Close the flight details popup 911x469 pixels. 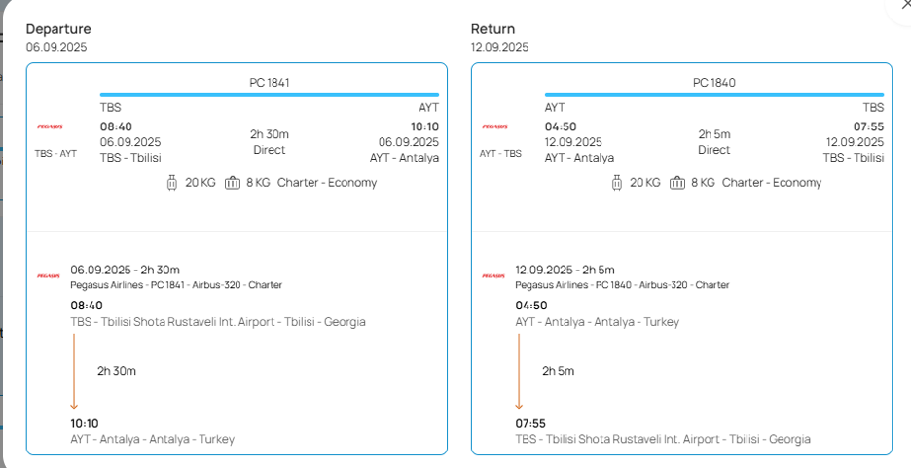[x=900, y=5]
